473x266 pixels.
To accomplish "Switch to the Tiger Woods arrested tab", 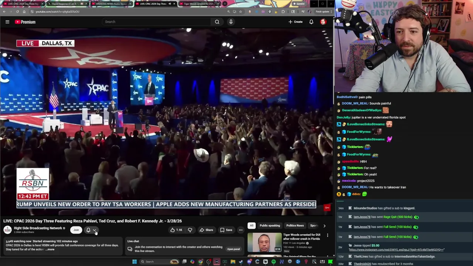I will click(199, 4).
